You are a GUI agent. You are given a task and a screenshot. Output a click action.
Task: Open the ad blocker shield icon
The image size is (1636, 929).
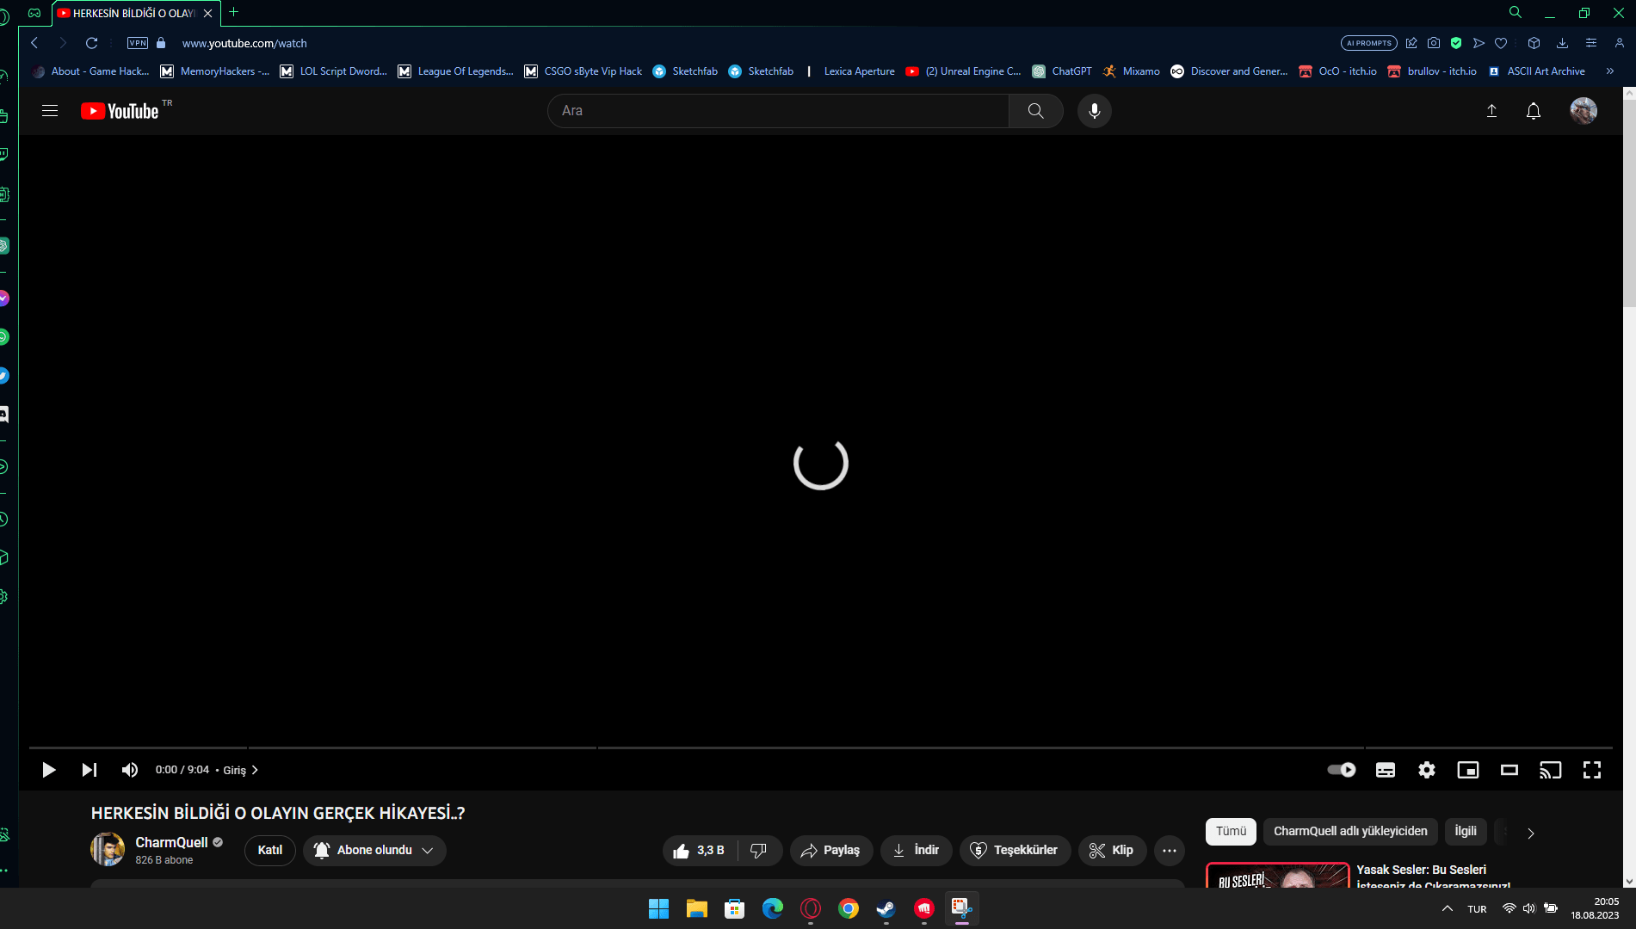(1456, 43)
